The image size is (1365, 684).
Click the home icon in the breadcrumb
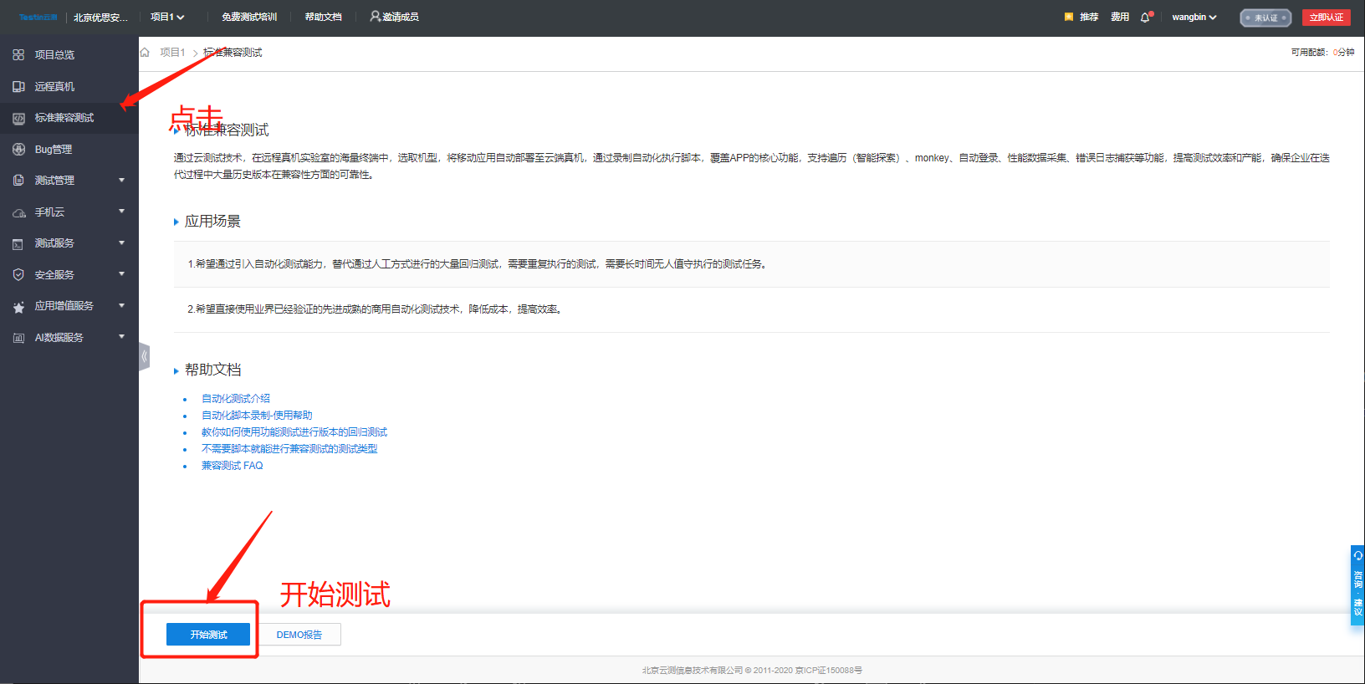coord(145,52)
